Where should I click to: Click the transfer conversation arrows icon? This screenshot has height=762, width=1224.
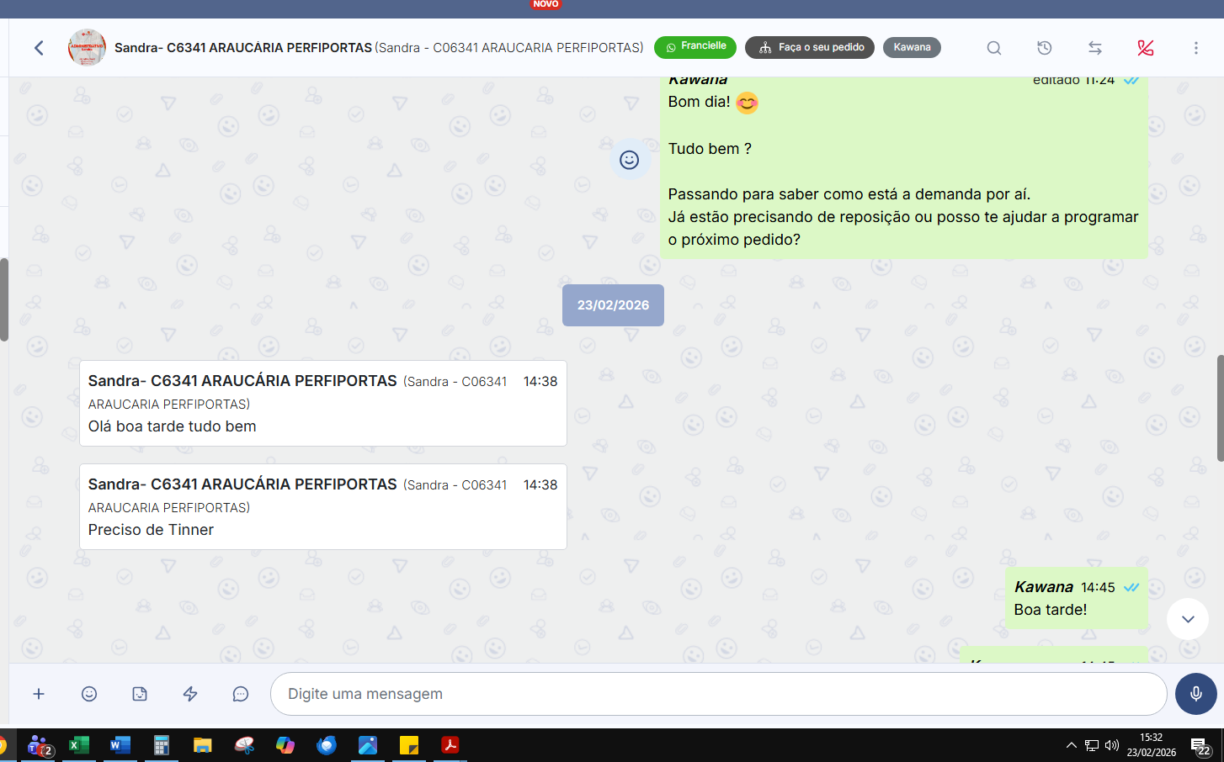click(x=1095, y=48)
